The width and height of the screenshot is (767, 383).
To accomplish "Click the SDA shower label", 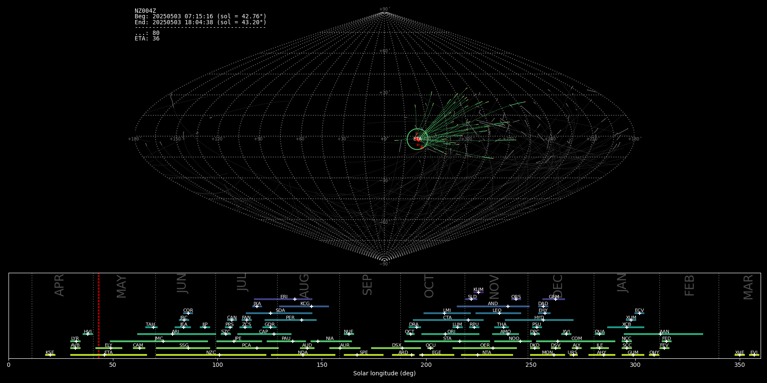I will pos(280,311).
